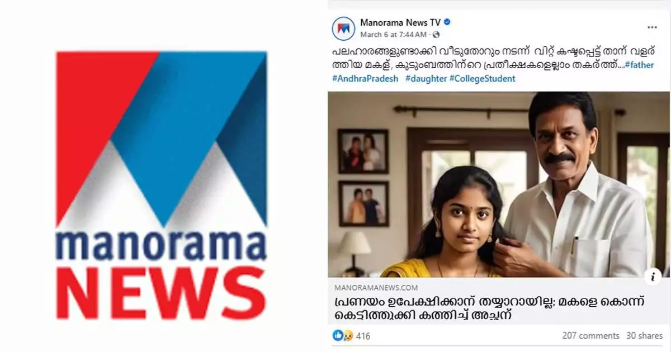This screenshot has height=352, width=671.
Task: View the 416 reactions count
Action: click(363, 336)
